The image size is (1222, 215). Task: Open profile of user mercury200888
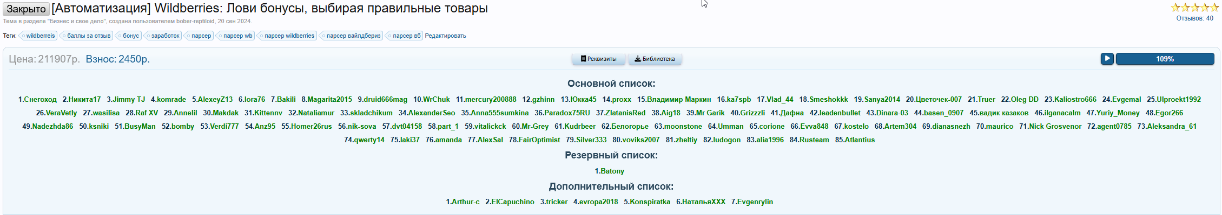[491, 99]
